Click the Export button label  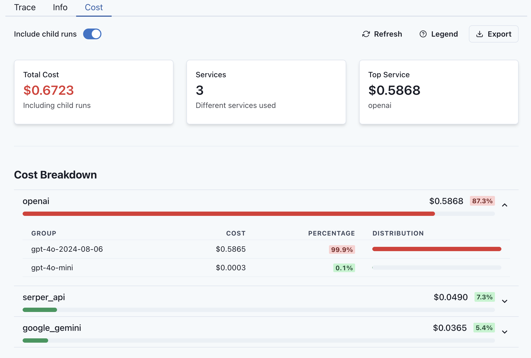coord(500,34)
